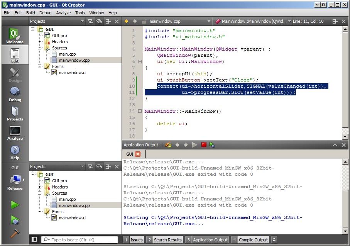Show the Compile Output pane
Viewport: 350px width, 246px height.
[250, 240]
